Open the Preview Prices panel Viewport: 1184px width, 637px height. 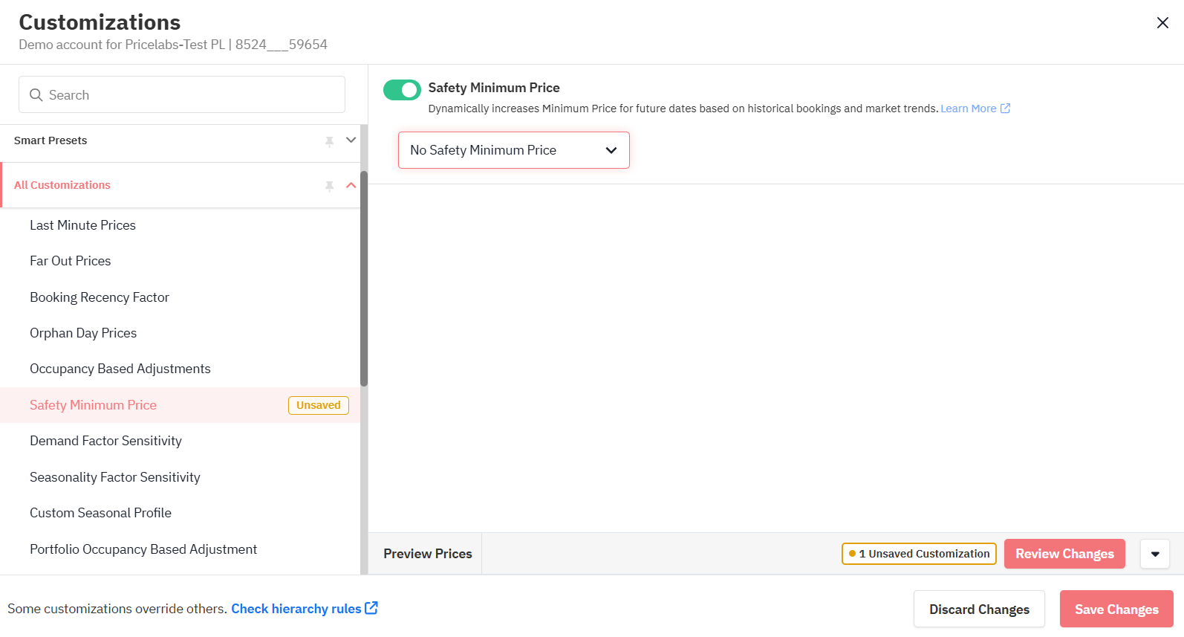point(427,554)
